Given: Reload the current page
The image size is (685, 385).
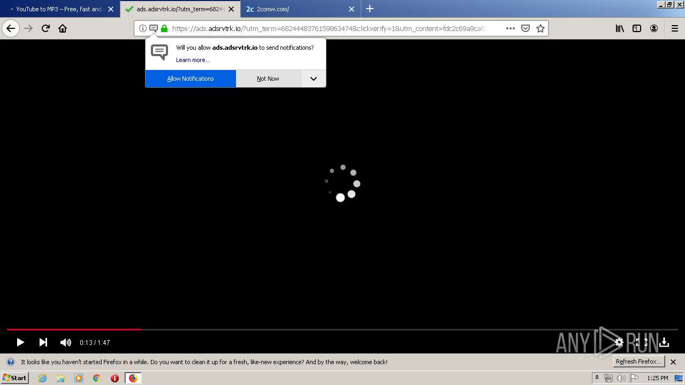Looking at the screenshot, I should click(45, 28).
